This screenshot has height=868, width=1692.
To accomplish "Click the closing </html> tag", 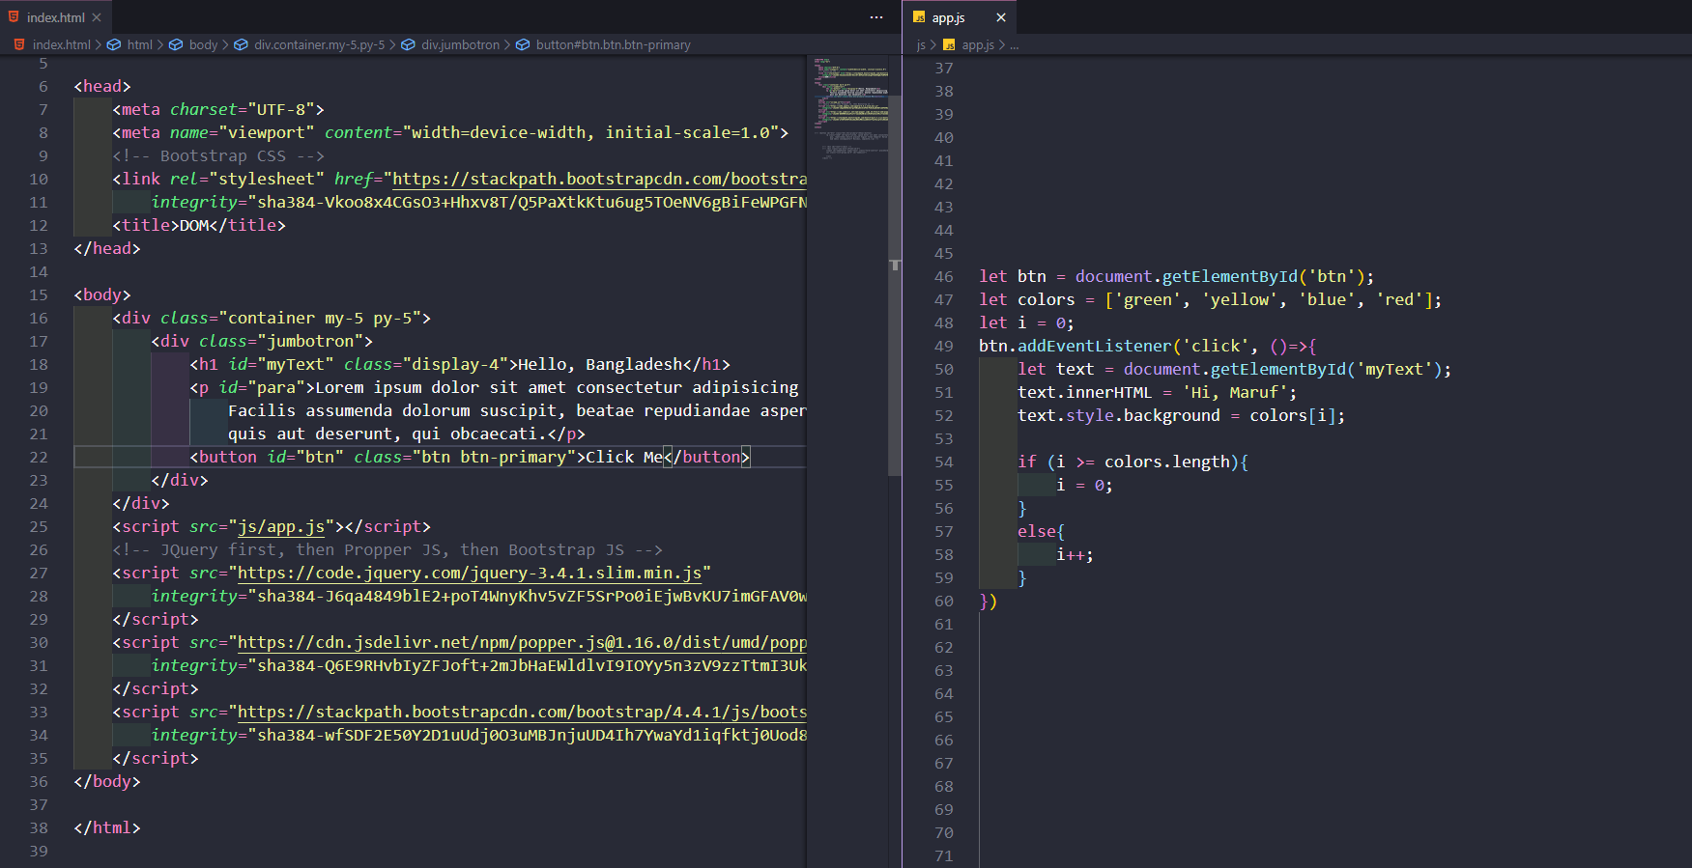I will click(x=107, y=827).
